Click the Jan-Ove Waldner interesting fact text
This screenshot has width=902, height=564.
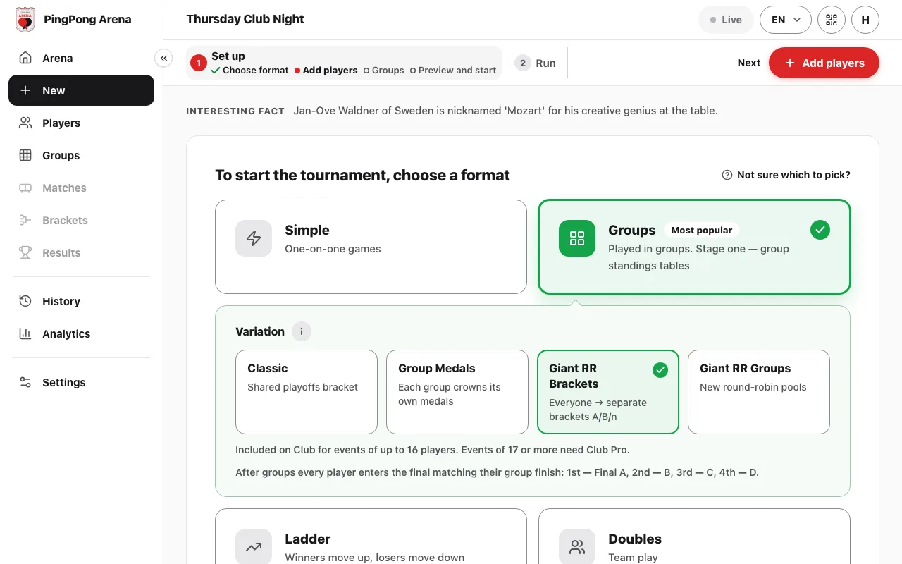click(505, 111)
